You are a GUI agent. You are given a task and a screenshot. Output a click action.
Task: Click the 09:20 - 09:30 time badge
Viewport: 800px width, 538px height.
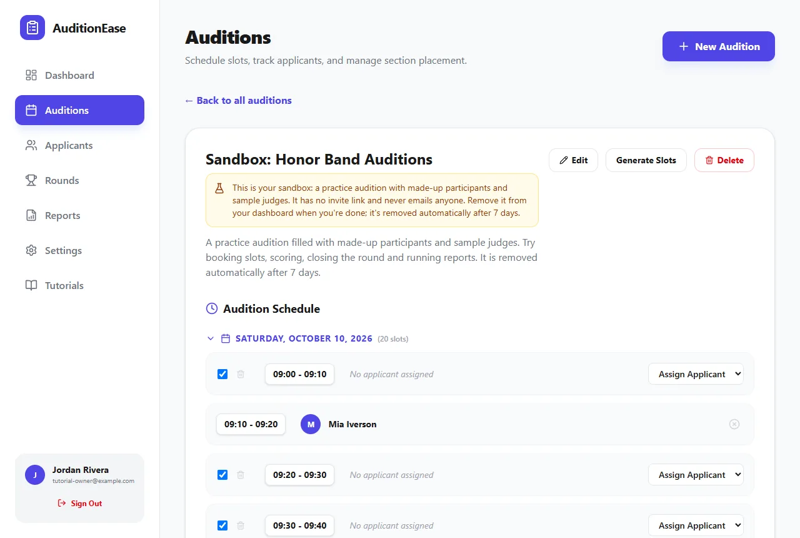coord(299,475)
